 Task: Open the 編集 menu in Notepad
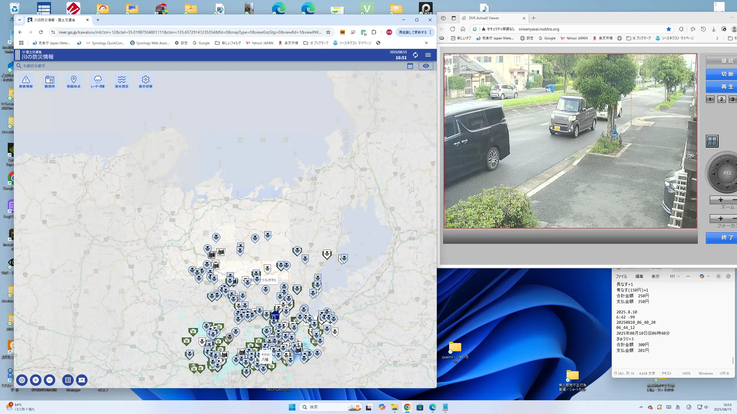coord(639,276)
